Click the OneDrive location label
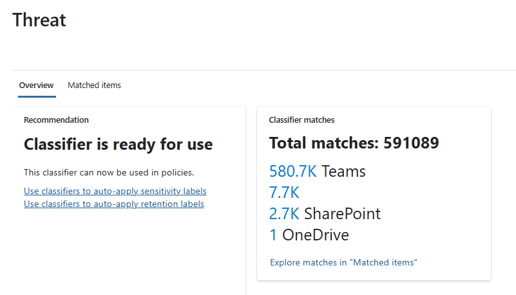Screen dimensions: 516x295 click(x=316, y=235)
